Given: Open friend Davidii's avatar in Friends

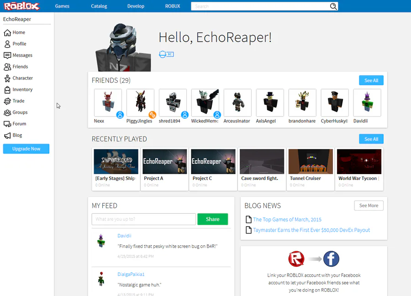Looking at the screenshot, I should 367,103.
